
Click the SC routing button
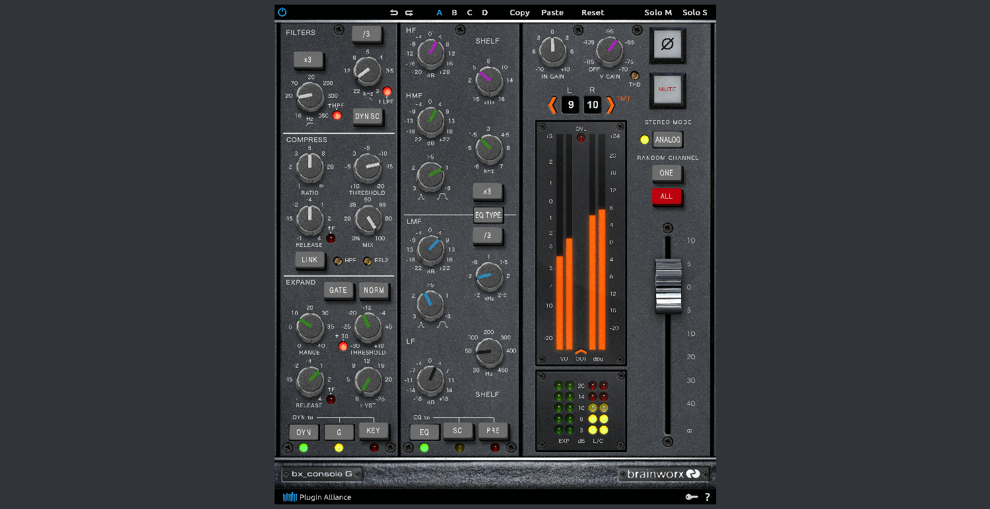pyautogui.click(x=458, y=430)
